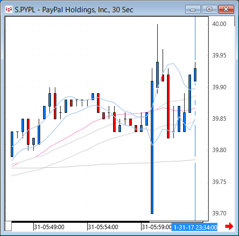The height and width of the screenshot is (236, 239).
Task: Click the large red candle after the 40.00 spike
Action: pyautogui.click(x=168, y=106)
